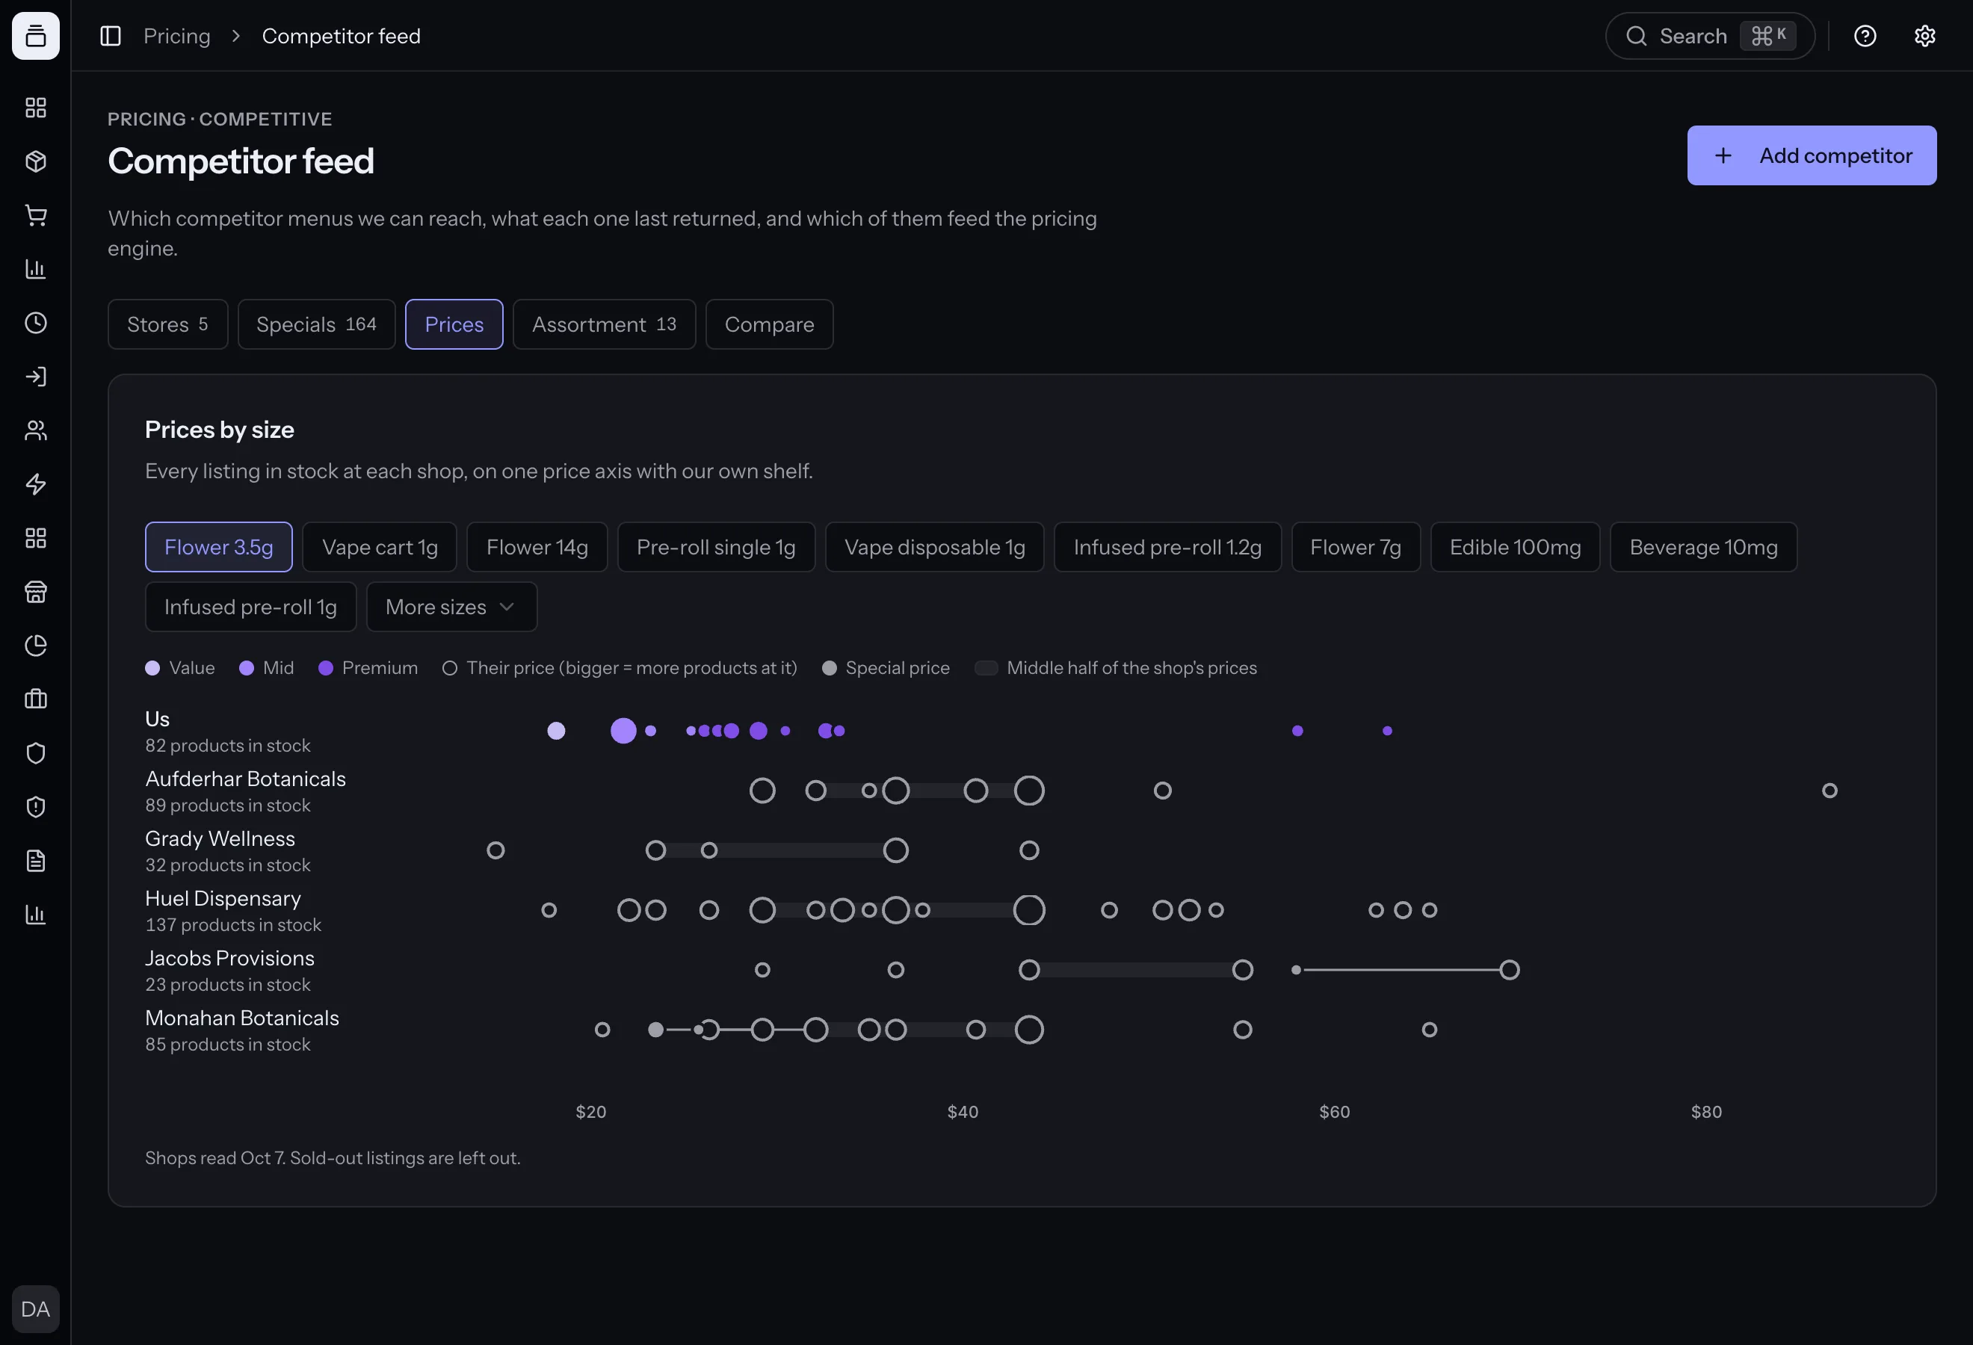The image size is (1973, 1345).
Task: Click the Aufderhar Botanicals row label
Action: (245, 779)
